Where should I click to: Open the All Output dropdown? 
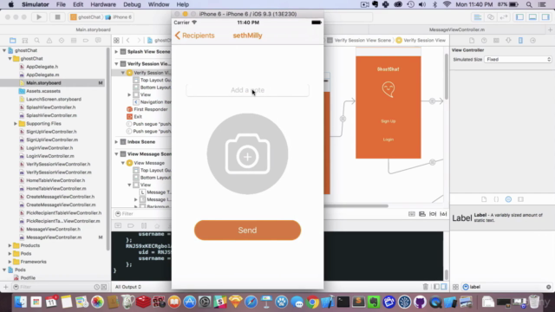[x=128, y=287]
